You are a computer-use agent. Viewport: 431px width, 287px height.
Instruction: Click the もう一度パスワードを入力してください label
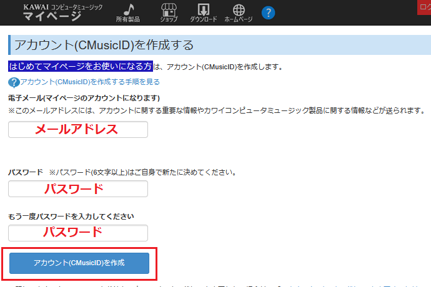point(71,216)
